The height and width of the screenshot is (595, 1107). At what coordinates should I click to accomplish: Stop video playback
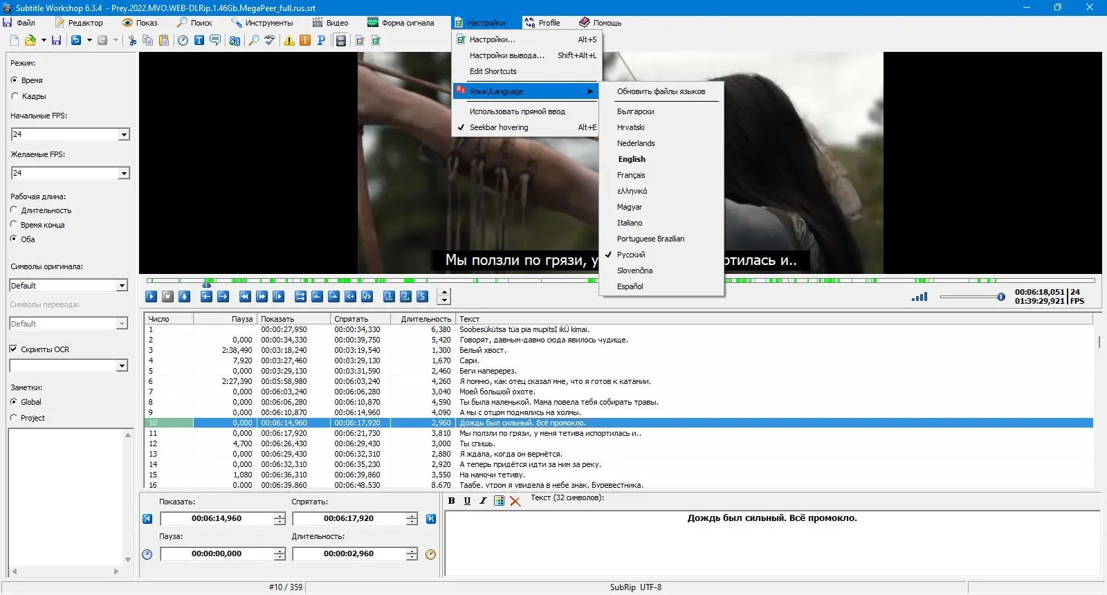pyautogui.click(x=168, y=297)
